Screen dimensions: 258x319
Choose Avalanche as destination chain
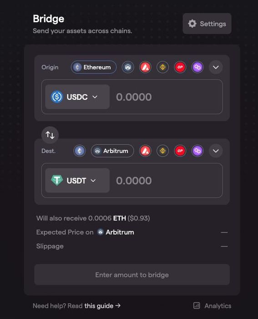[x=145, y=151]
